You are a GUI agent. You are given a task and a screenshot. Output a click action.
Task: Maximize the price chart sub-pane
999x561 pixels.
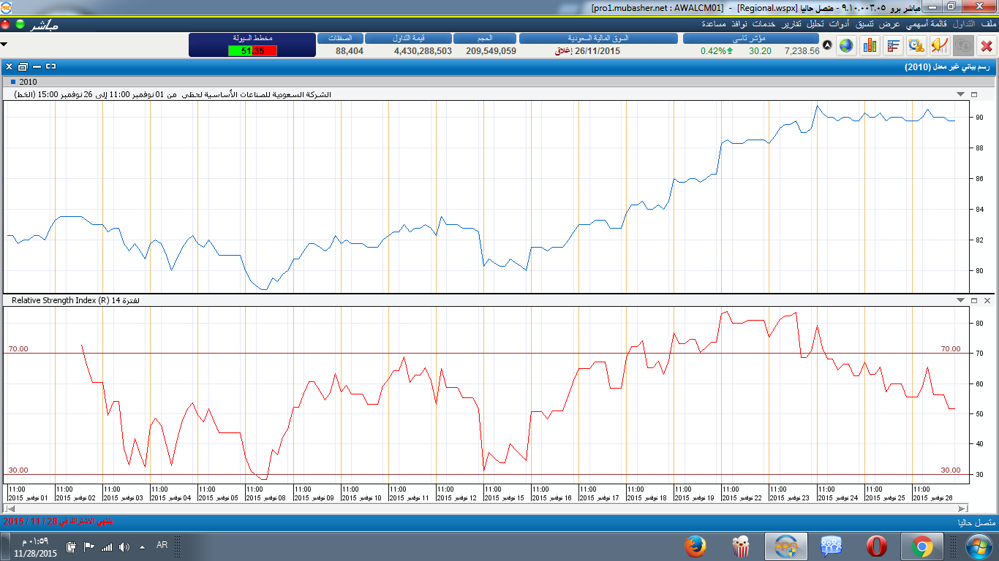coord(974,95)
